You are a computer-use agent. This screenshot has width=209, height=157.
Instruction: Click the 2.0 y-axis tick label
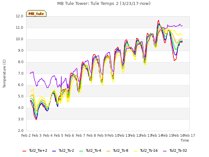pyautogui.click(x=20, y=131)
